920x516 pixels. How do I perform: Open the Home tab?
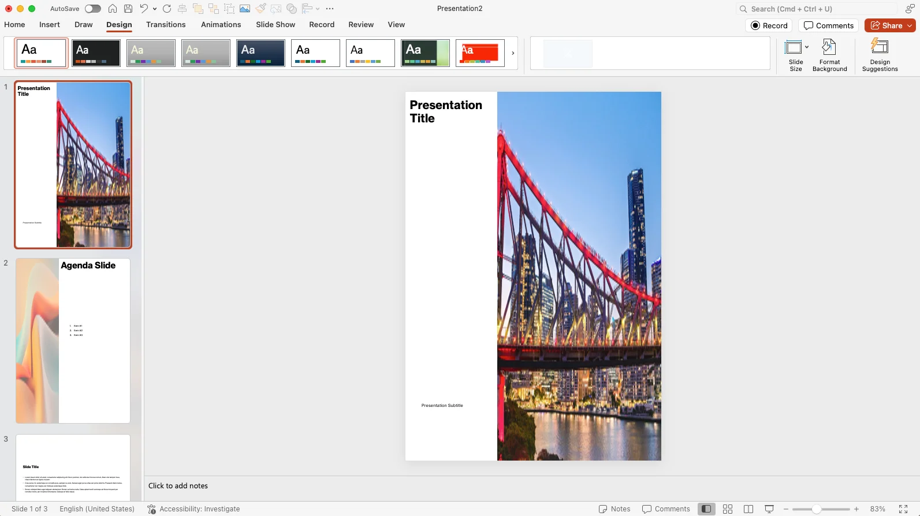pyautogui.click(x=14, y=25)
